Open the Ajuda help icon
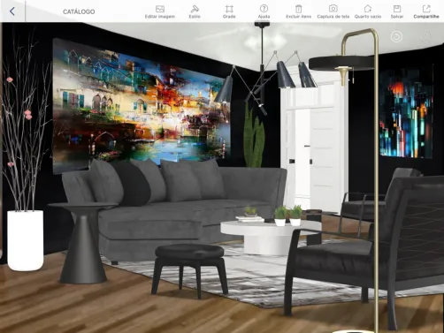This screenshot has width=444, height=333. (x=264, y=11)
